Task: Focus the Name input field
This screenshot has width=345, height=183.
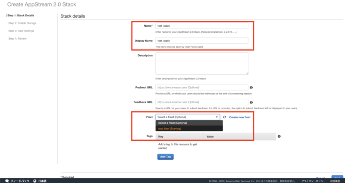Action: pyautogui.click(x=202, y=26)
